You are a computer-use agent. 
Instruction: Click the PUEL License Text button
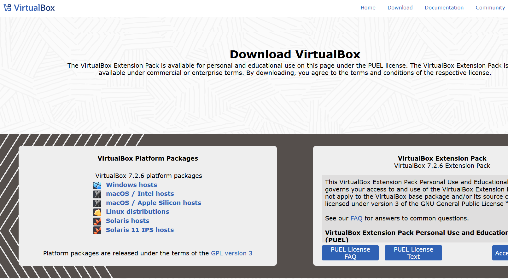pos(413,253)
